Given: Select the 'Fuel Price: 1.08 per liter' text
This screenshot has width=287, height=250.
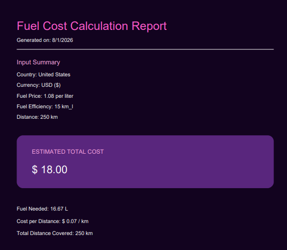Looking at the screenshot, I should (45, 96).
